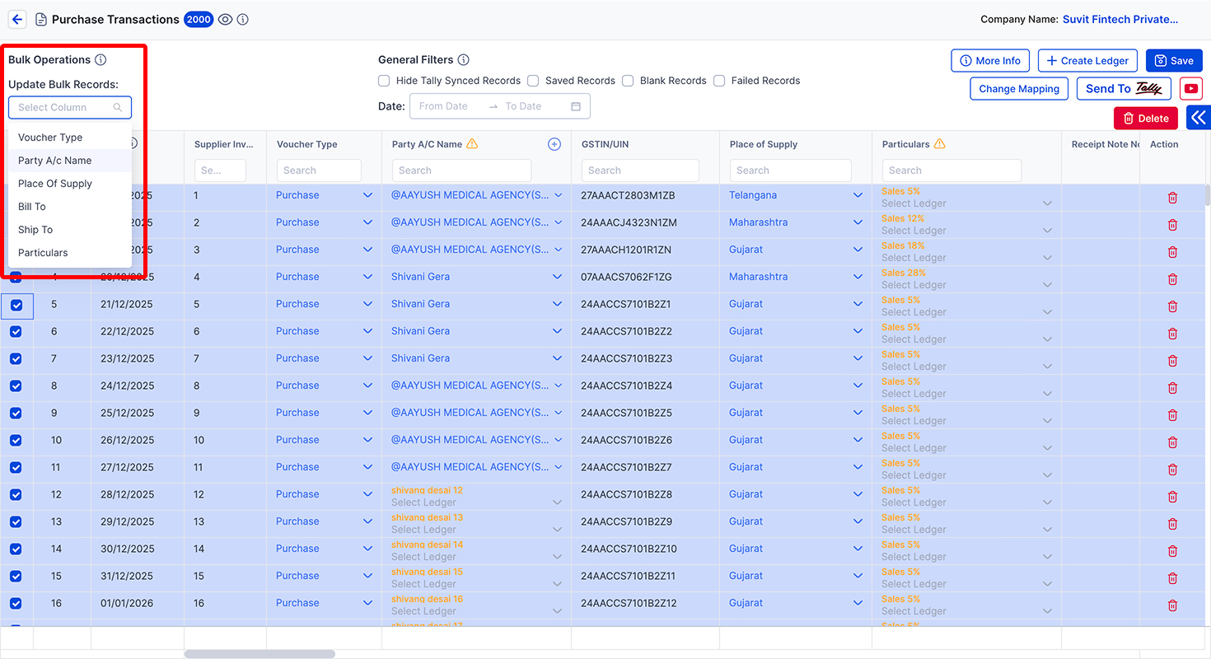Screen dimensions: 1211x659
Task: Open Place of Supply dropdown for Telangana row
Action: [858, 195]
